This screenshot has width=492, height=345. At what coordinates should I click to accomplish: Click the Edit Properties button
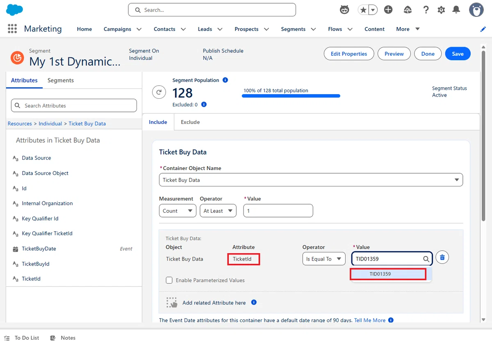[349, 54]
